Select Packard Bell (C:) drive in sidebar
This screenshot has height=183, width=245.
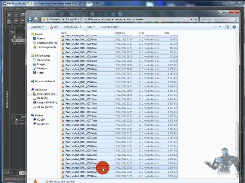point(46,94)
